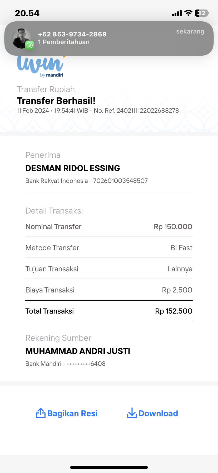Tap the status bar clock 20.54
The image size is (218, 473).
[27, 13]
